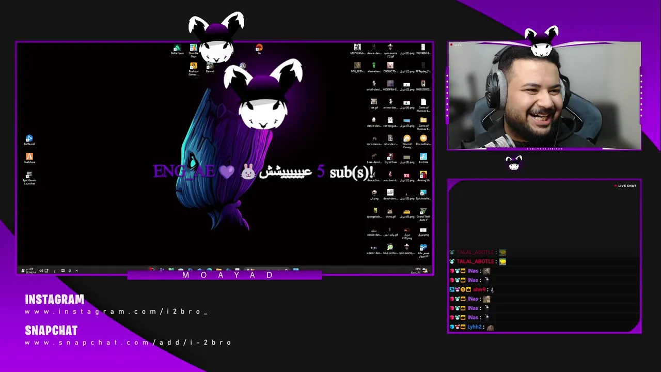Show hidden tray icons chevron on taskbar
This screenshot has width=661, height=372.
76,271
